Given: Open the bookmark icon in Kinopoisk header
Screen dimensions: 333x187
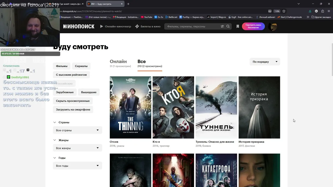Looking at the screenshot, I should [x=238, y=26].
